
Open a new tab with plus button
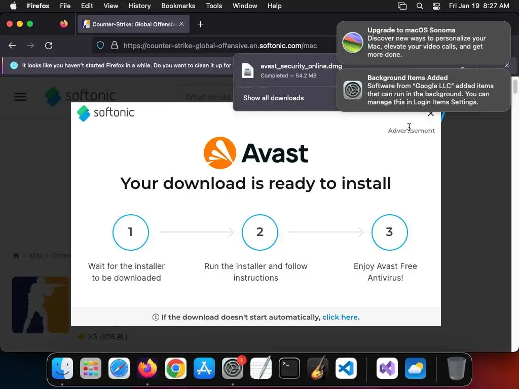(200, 24)
